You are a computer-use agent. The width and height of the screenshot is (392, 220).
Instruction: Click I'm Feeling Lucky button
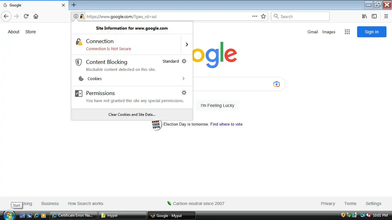[x=217, y=105]
